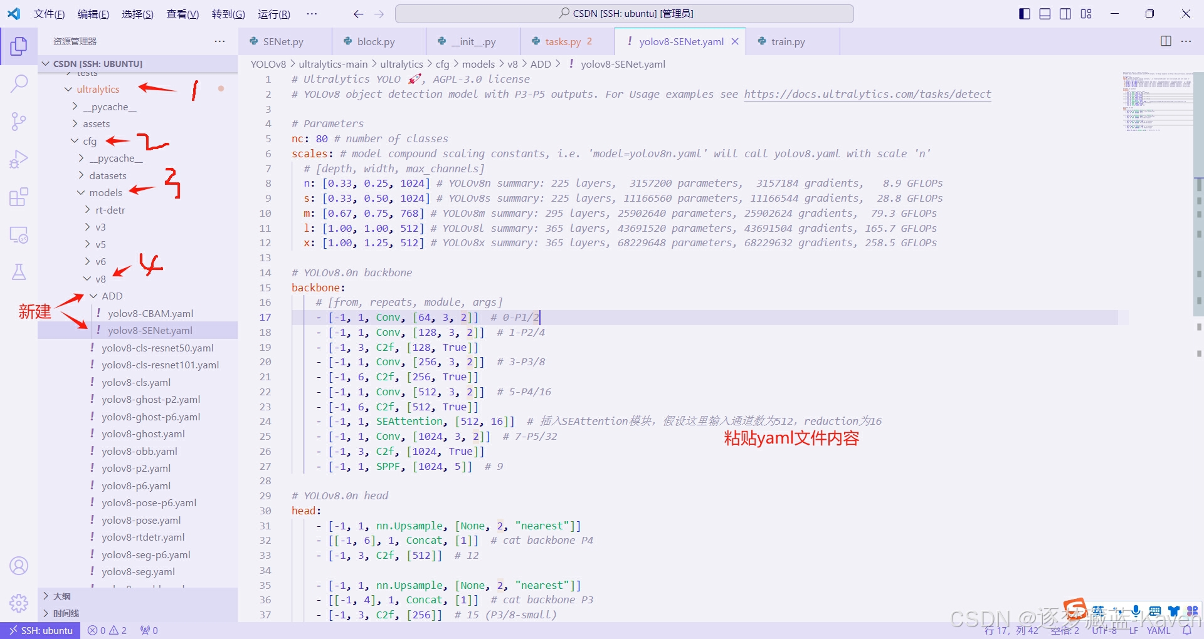Open the Search view in activity bar
This screenshot has width=1204, height=639.
(x=19, y=83)
